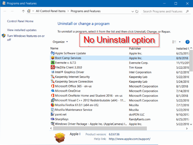The height and width of the screenshot is (145, 193).
Task: Click the Microsoft OneDrive cloud icon
Action: point(53,91)
